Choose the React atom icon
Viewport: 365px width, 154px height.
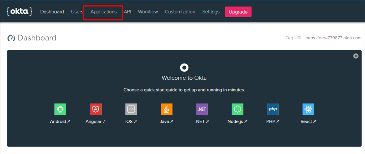[308, 109]
